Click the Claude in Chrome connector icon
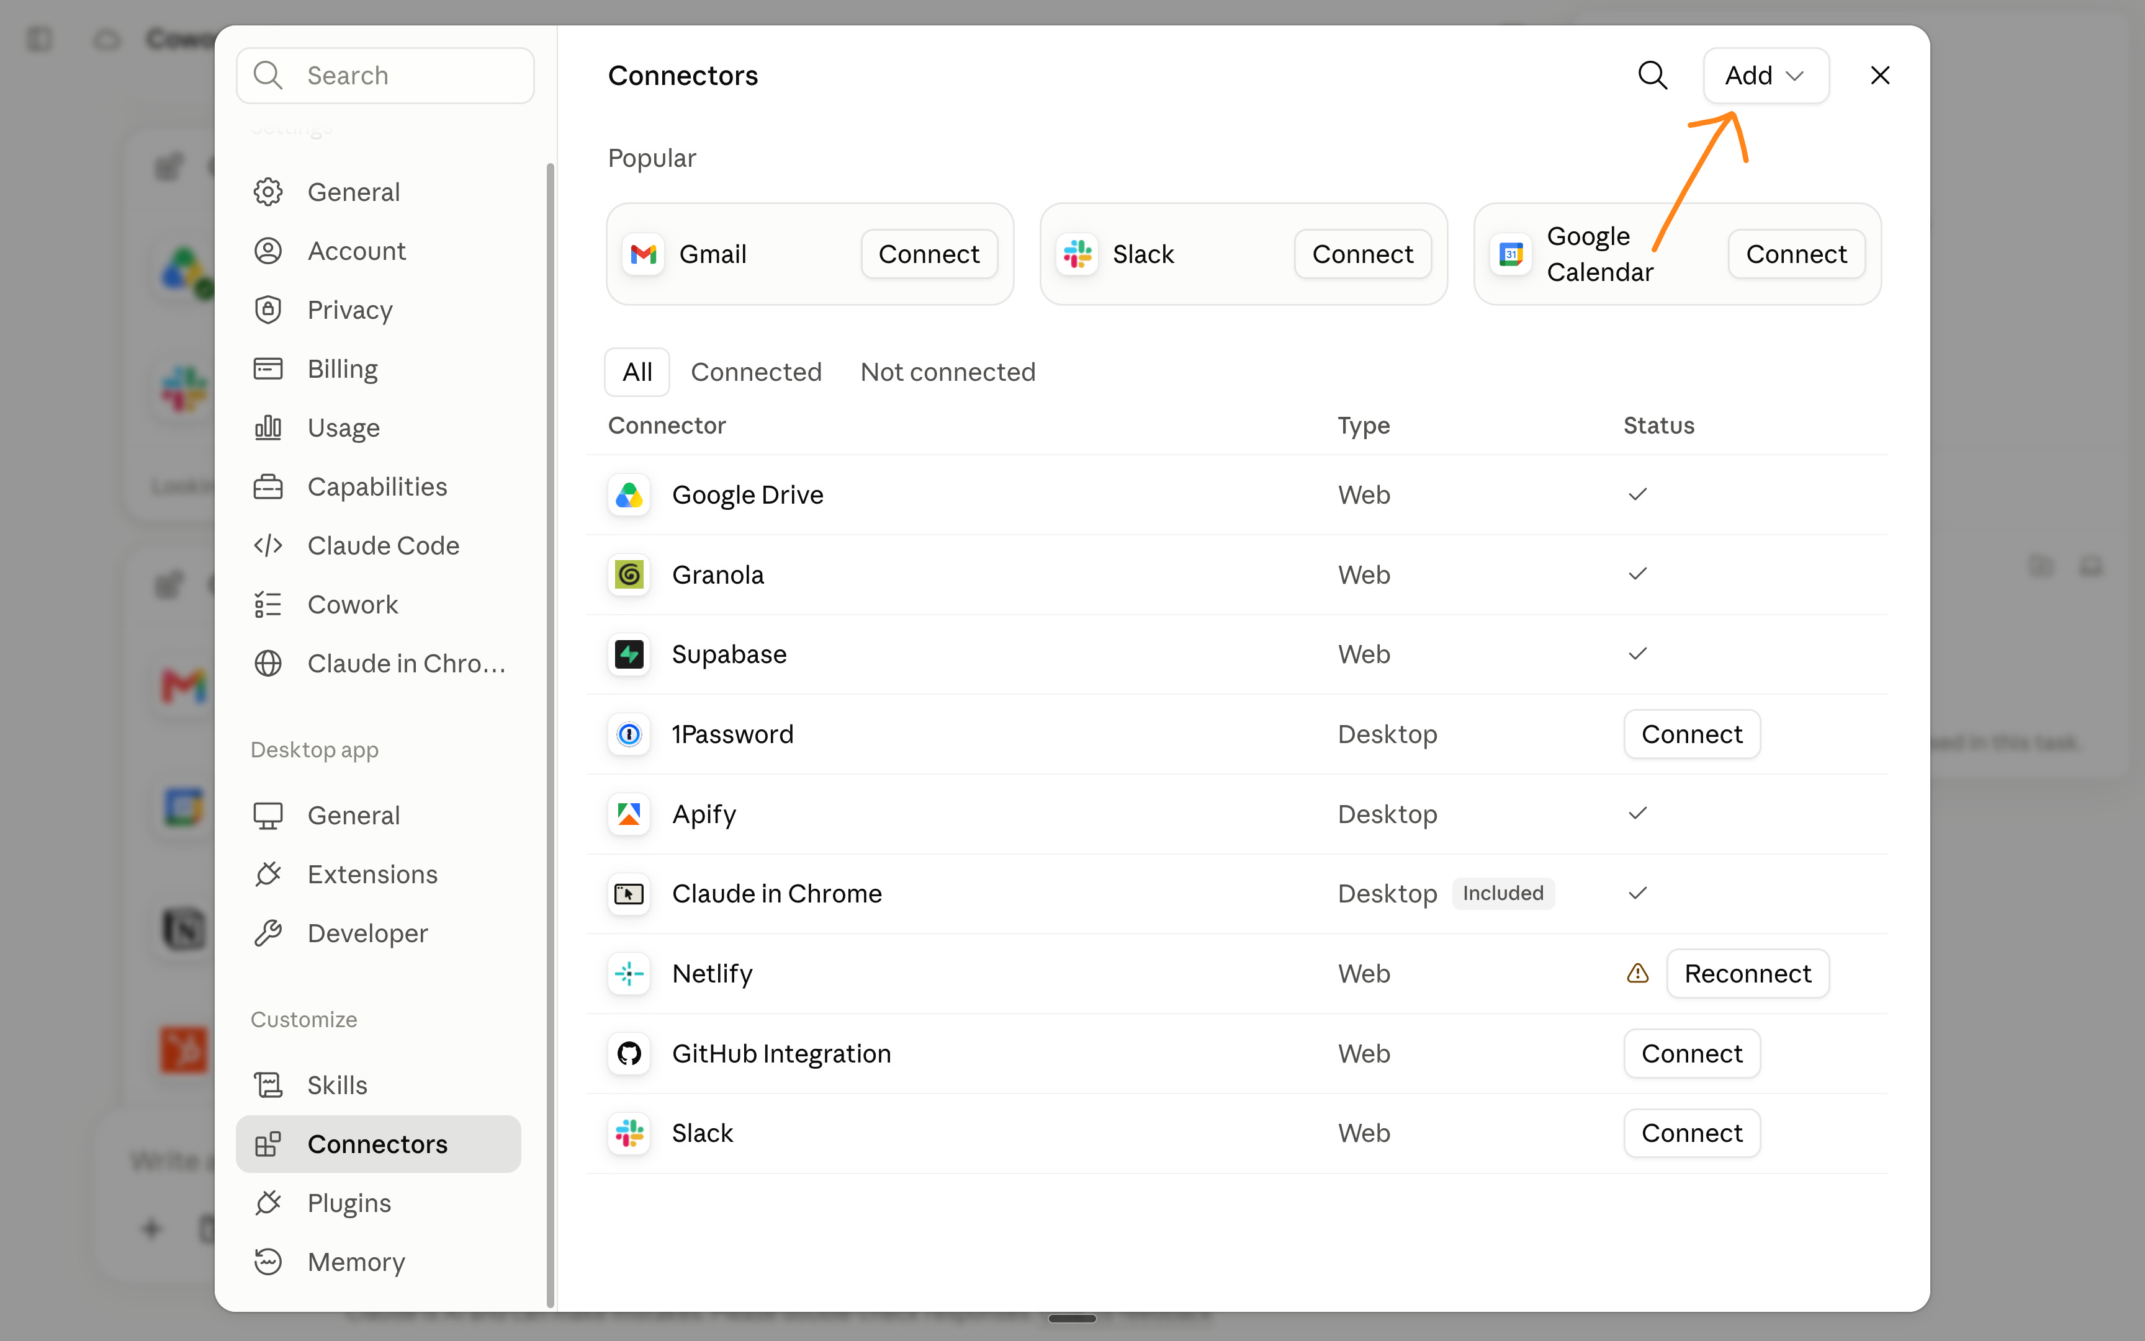The image size is (2145, 1341). point(629,894)
